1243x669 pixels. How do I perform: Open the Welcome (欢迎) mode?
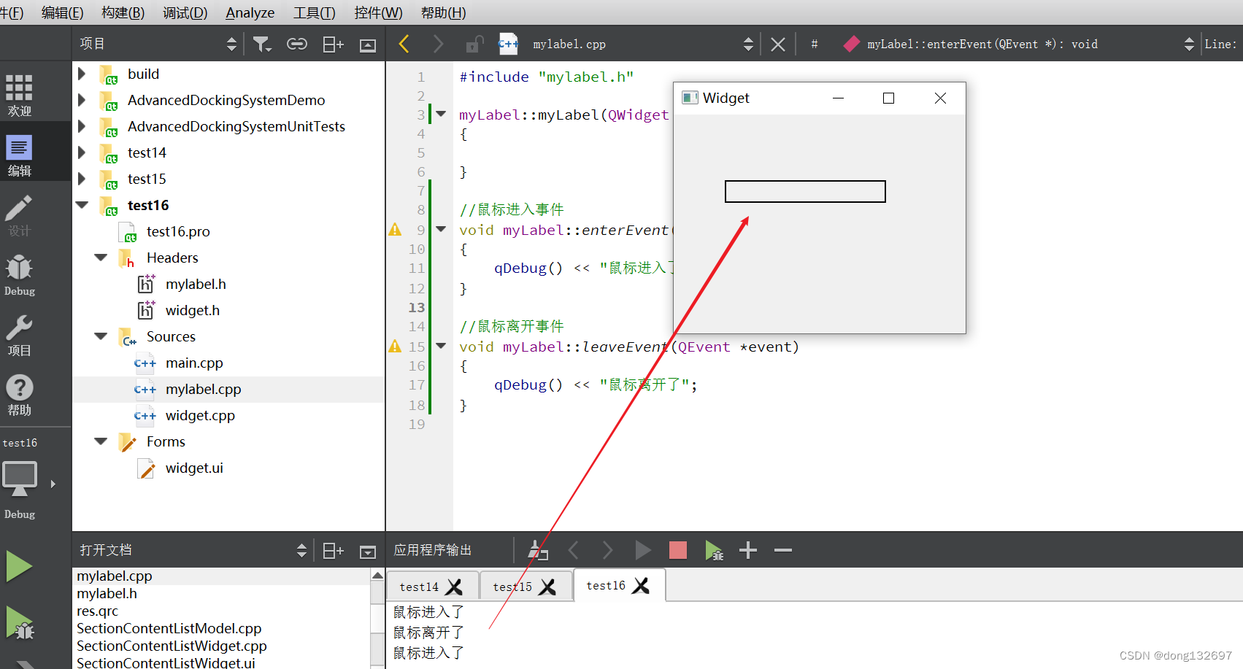point(20,95)
